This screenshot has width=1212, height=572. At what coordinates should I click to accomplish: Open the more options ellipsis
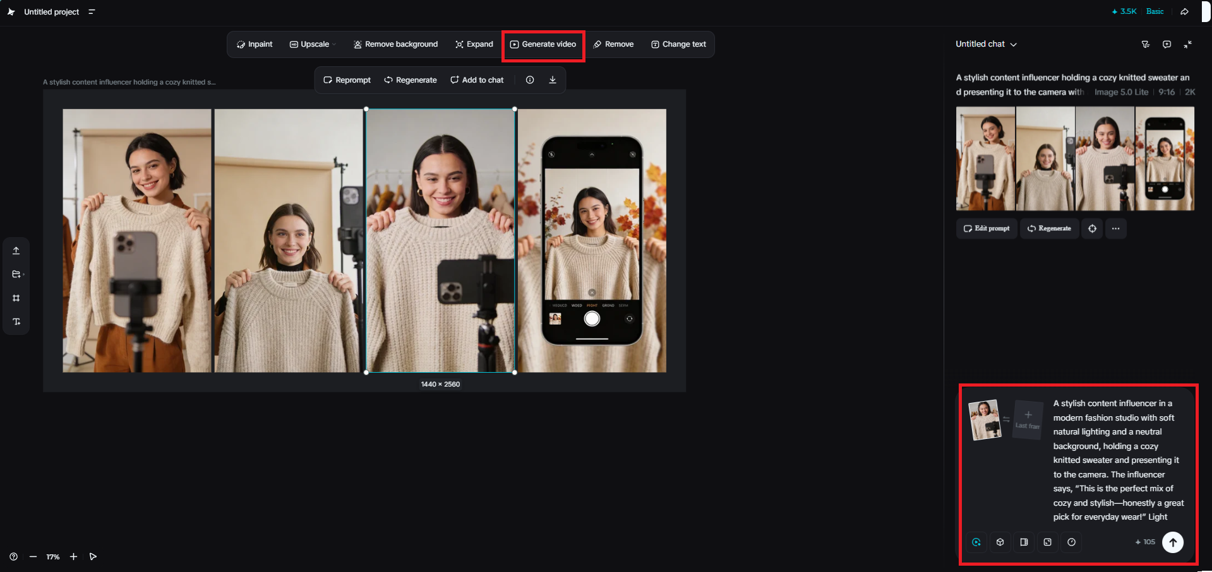pyautogui.click(x=1116, y=228)
